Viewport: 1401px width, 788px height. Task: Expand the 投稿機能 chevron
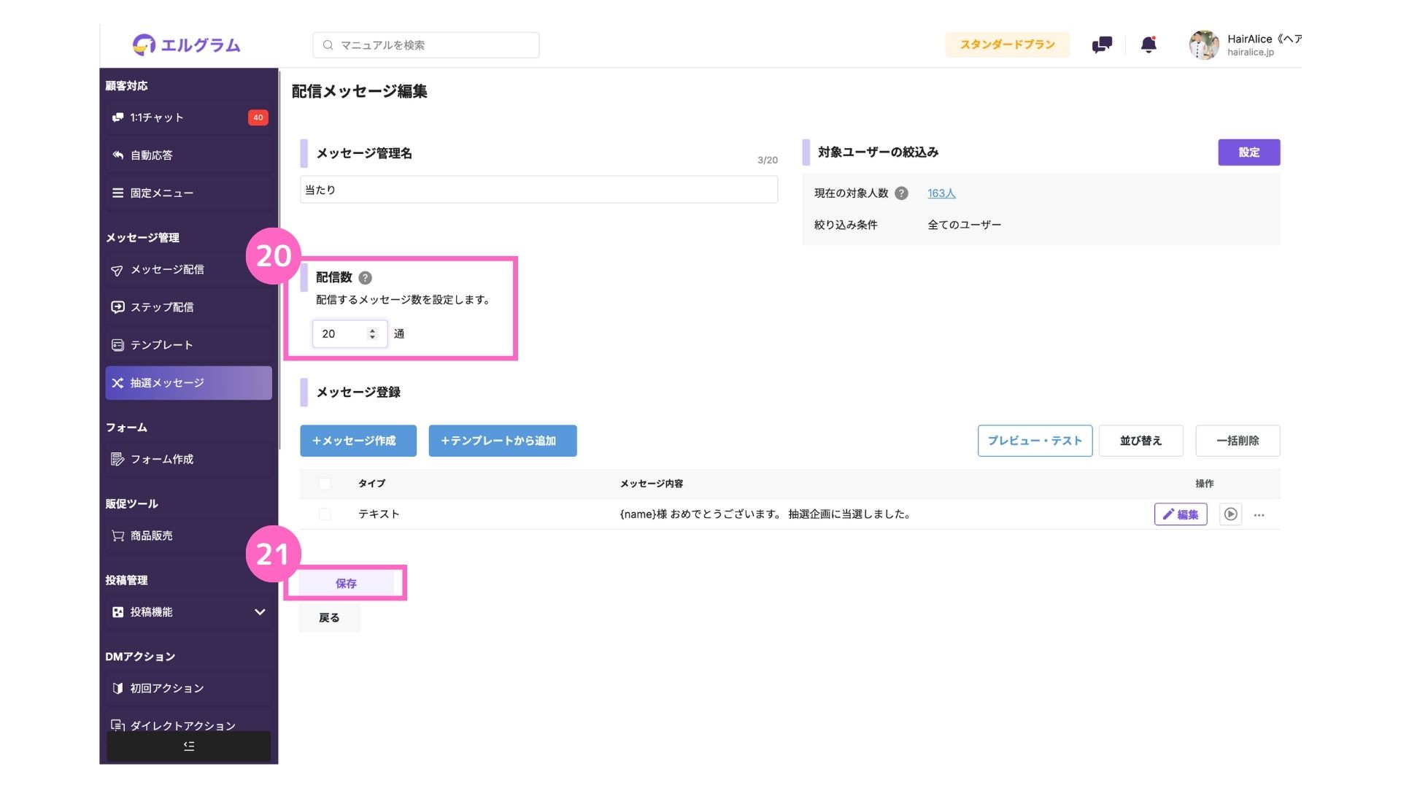pos(260,612)
